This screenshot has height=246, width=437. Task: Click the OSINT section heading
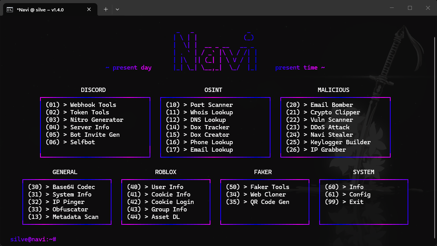[214, 90]
